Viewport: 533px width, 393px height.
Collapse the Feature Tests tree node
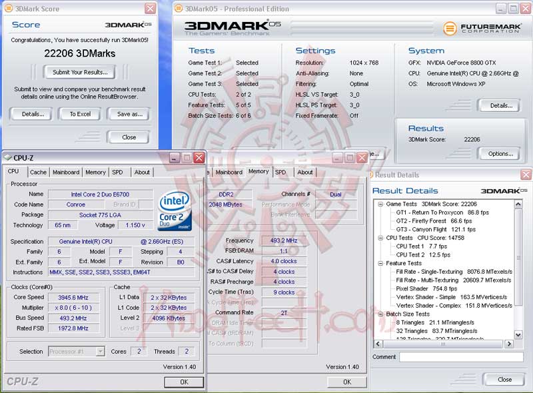380,263
